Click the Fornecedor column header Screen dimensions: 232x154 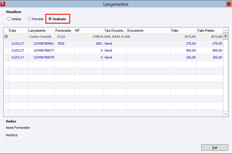pos(65,30)
